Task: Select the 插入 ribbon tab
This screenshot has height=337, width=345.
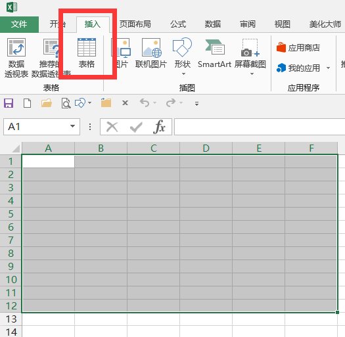Action: tap(93, 24)
